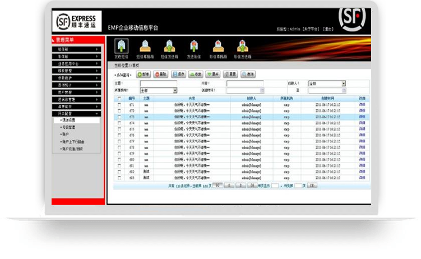Click the 首页 breadcrumb text

tap(136, 66)
